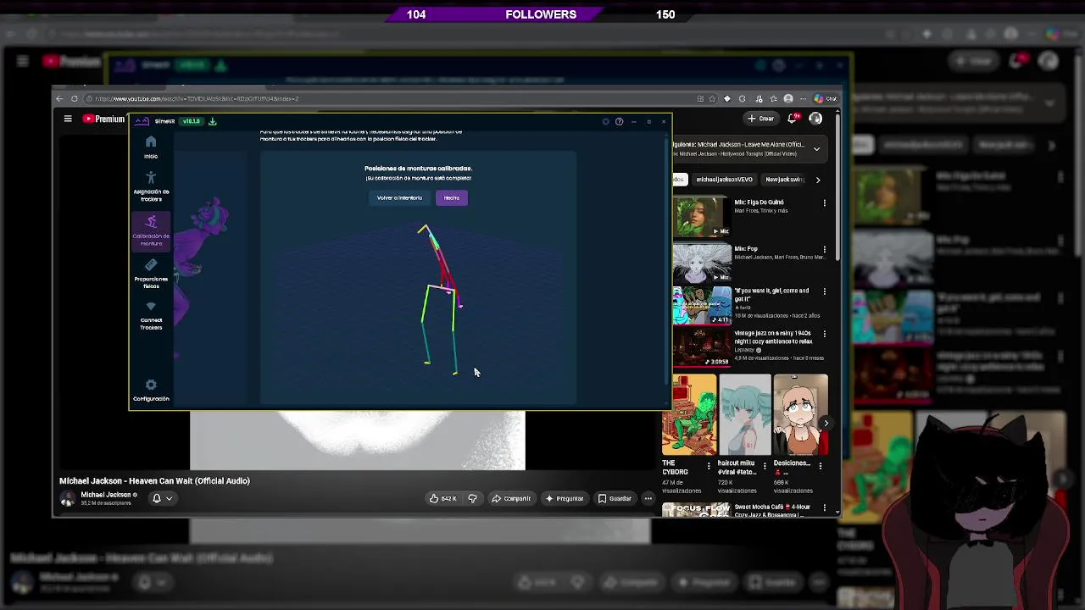This screenshot has width=1085, height=610.
Task: Open THE CYBORG short thumbnail
Action: click(689, 414)
